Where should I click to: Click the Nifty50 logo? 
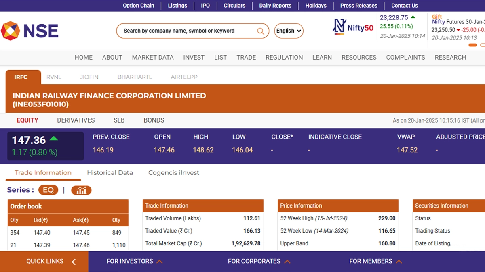pyautogui.click(x=353, y=27)
